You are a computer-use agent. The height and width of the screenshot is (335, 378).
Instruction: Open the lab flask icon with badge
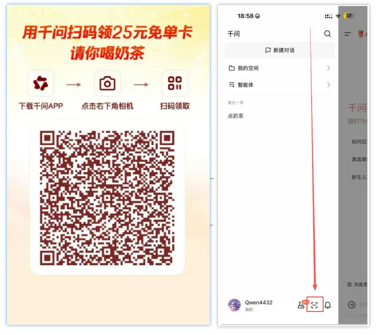point(301,305)
